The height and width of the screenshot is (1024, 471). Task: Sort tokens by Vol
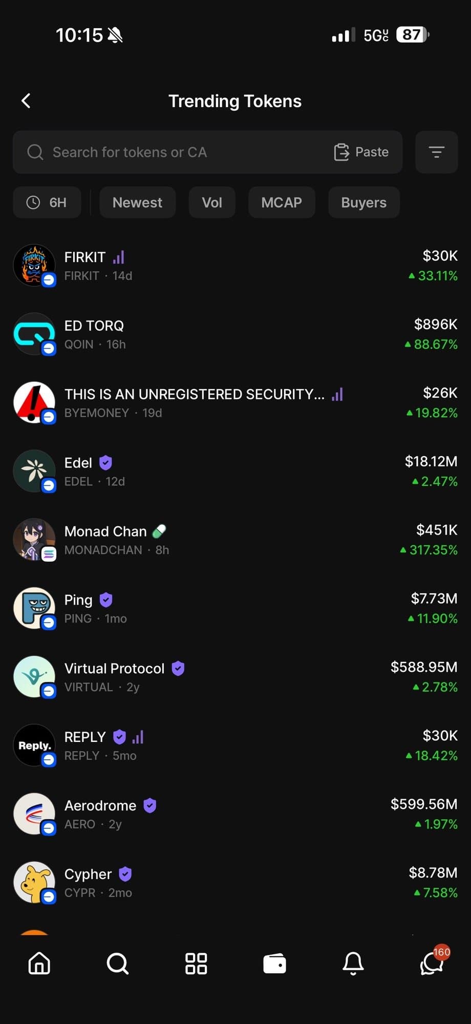click(x=212, y=203)
